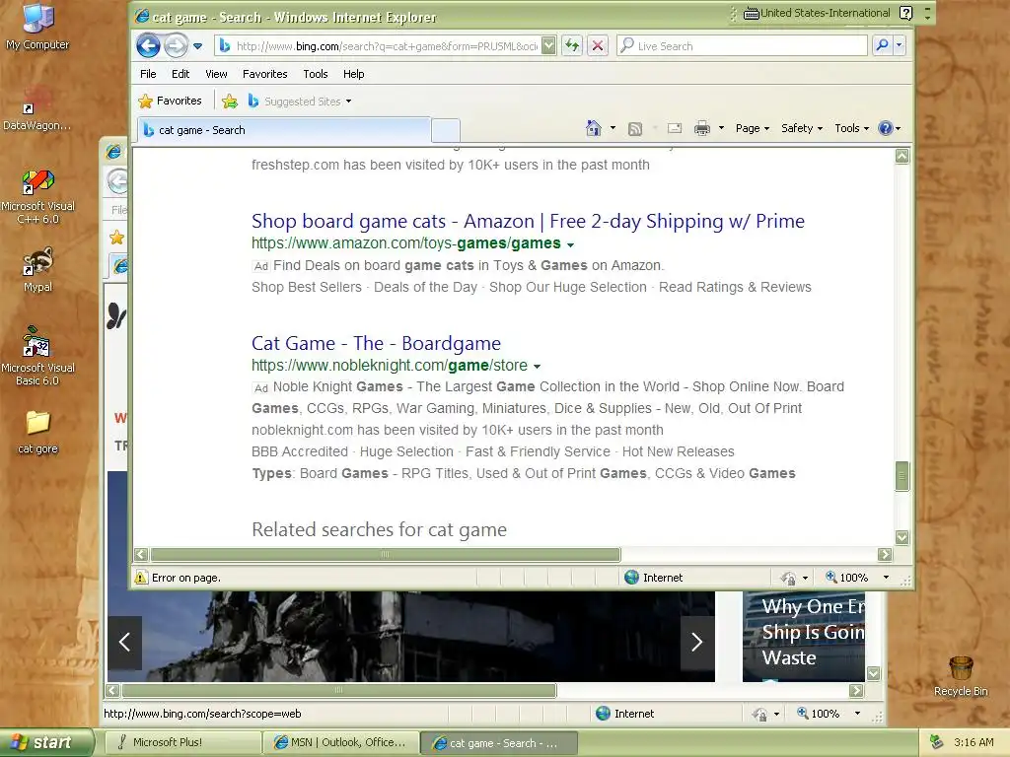1010x757 pixels.
Task: Click Shop Best Sellers sublink
Action: pyautogui.click(x=307, y=287)
